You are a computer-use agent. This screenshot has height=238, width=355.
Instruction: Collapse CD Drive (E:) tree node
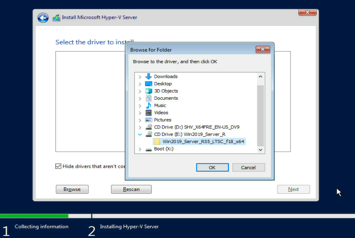(x=140, y=135)
